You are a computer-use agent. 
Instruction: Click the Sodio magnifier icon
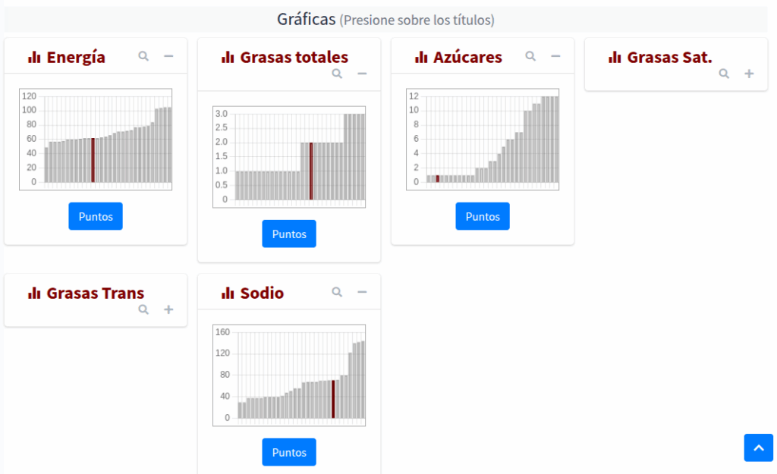point(337,292)
